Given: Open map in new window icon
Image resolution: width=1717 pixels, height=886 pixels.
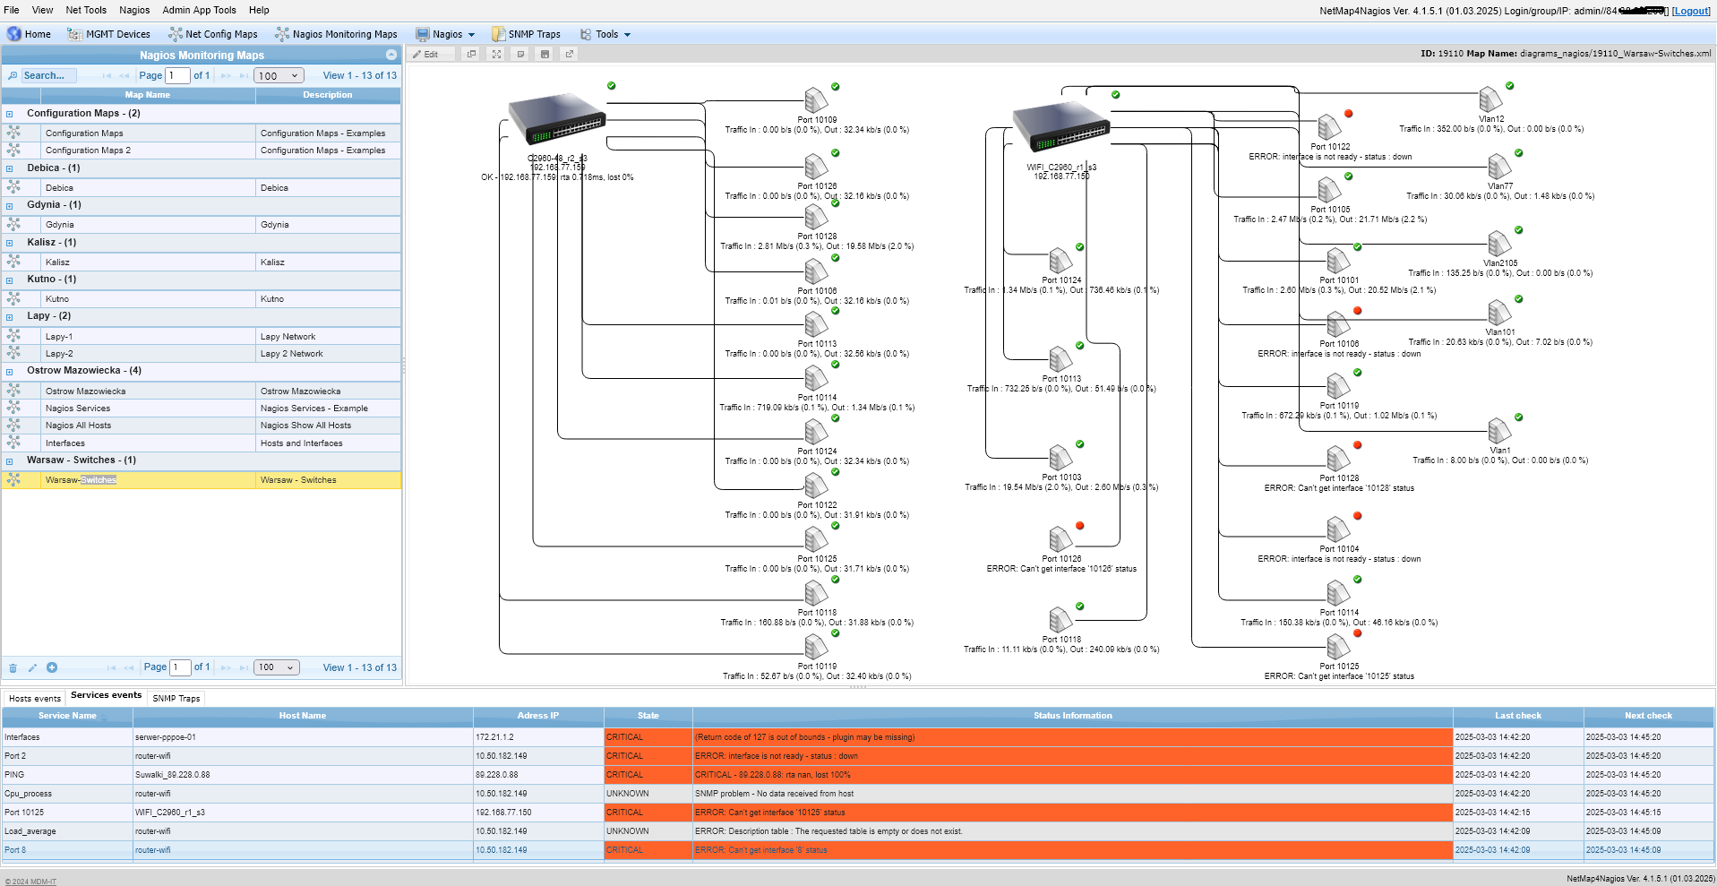Looking at the screenshot, I should coord(569,54).
